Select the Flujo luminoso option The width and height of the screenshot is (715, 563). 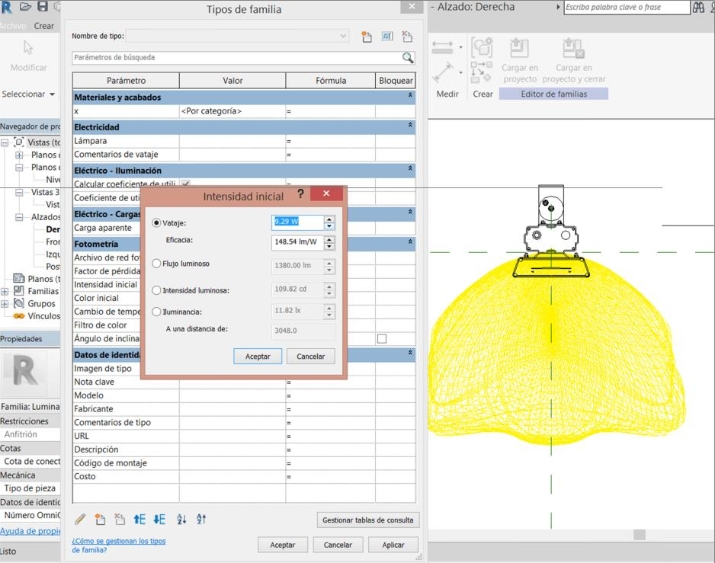point(157,264)
